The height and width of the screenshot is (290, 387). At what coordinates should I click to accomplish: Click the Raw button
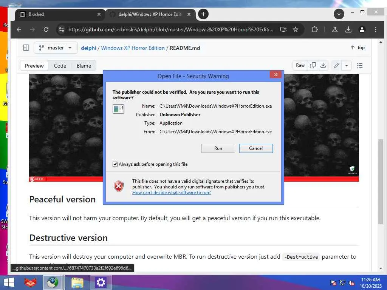pyautogui.click(x=300, y=65)
